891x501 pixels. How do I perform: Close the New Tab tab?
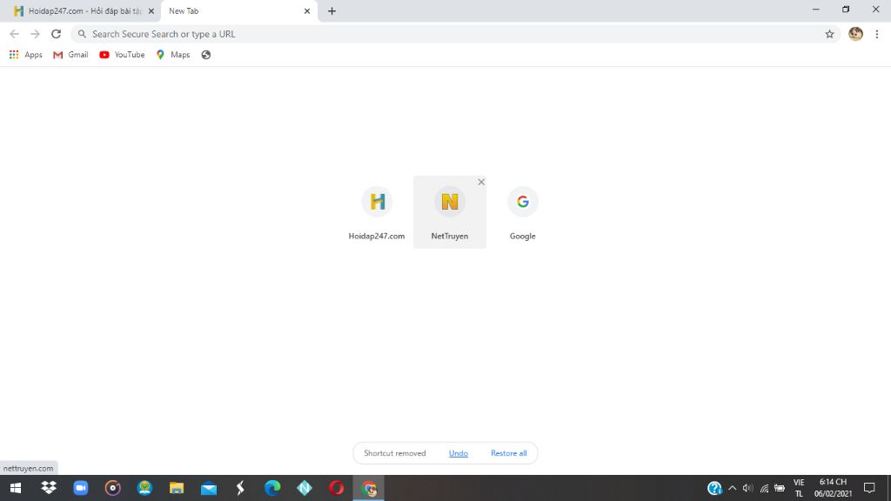pos(307,10)
